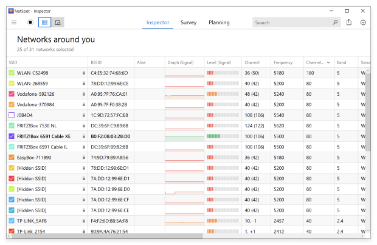Click the horizontal scrollbar thumb
This screenshot has height=245, width=377.
[x=107, y=236]
